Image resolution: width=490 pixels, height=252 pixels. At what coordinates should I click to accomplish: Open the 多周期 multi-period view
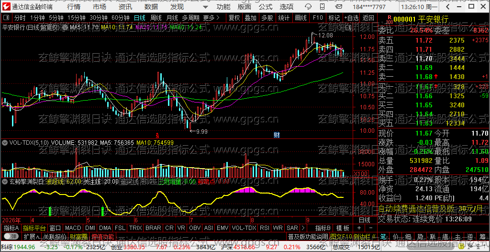pyautogui.click(x=190, y=18)
